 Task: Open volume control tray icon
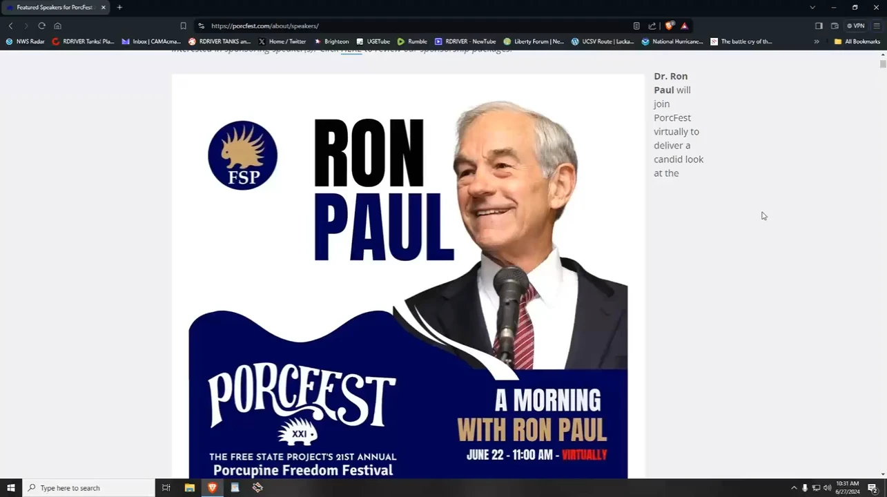(827, 488)
